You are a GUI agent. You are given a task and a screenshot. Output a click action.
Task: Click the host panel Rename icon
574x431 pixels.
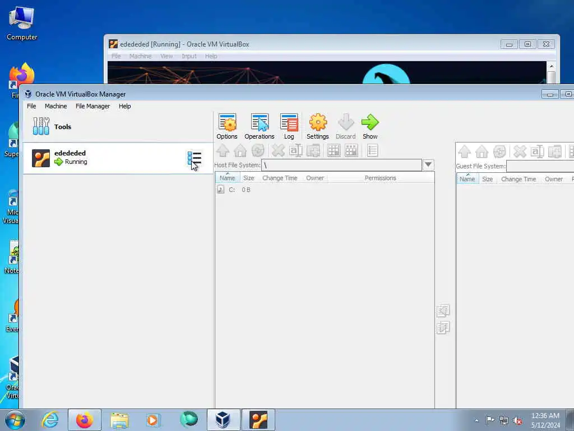(296, 150)
